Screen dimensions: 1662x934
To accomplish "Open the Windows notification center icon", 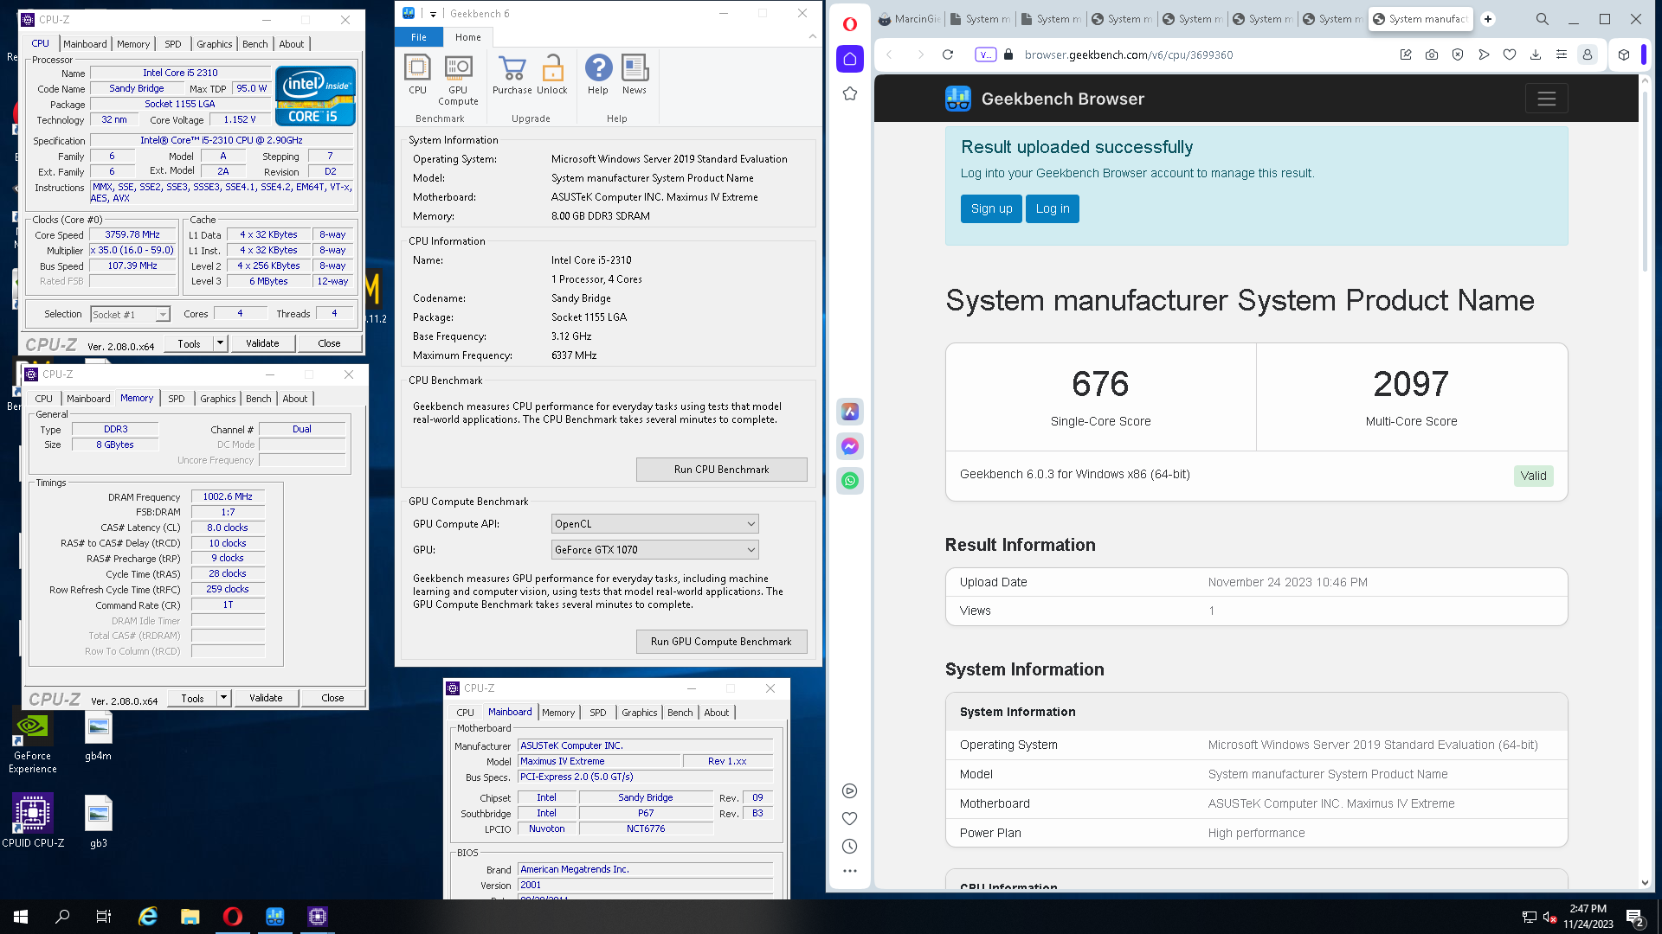I will [x=1635, y=917].
